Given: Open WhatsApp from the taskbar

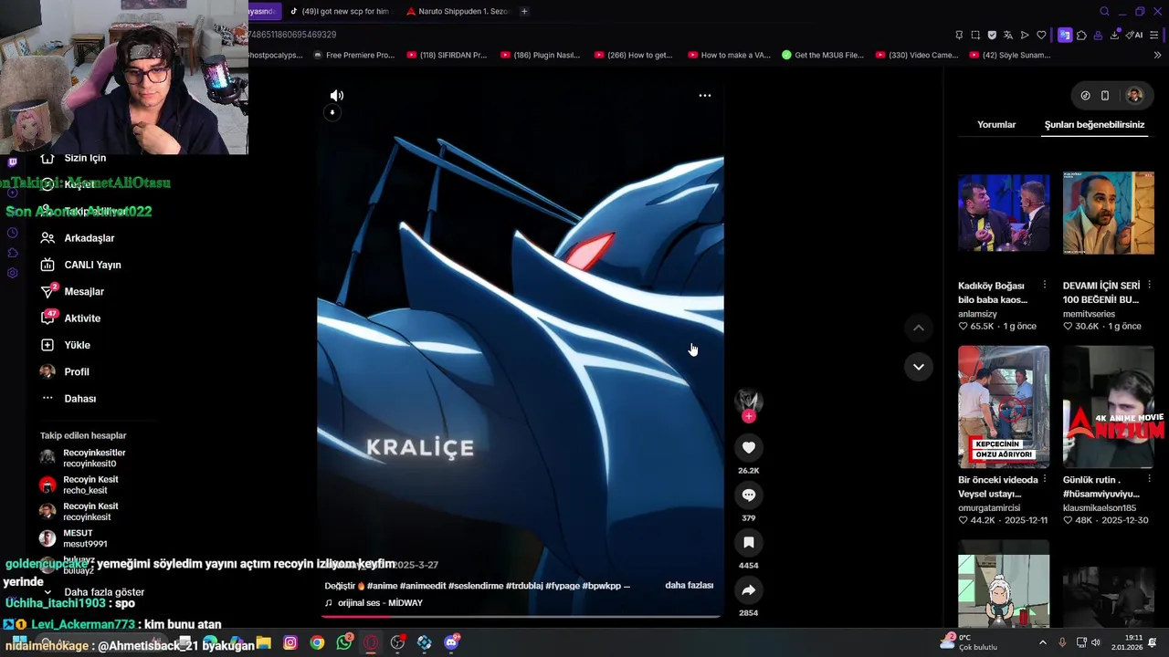Looking at the screenshot, I should (x=343, y=642).
